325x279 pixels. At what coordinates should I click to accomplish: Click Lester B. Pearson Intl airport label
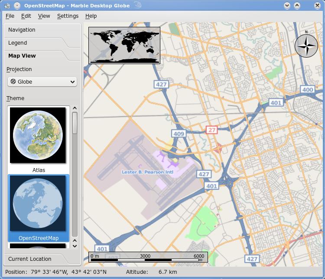tap(147, 172)
